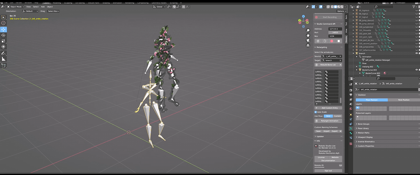Click the Retarget Animation button
This screenshot has height=175, width=420.
328,121
